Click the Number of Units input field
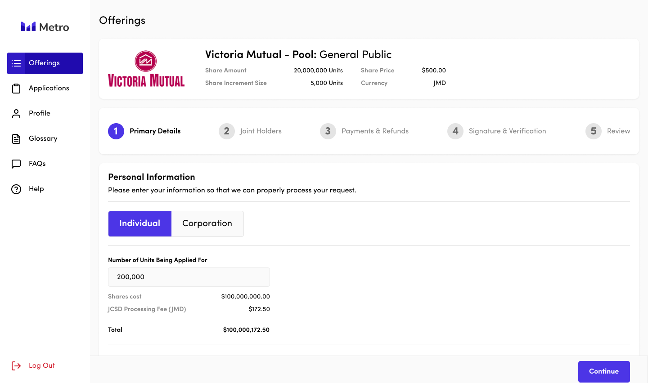The width and height of the screenshot is (648, 383). pyautogui.click(x=189, y=277)
